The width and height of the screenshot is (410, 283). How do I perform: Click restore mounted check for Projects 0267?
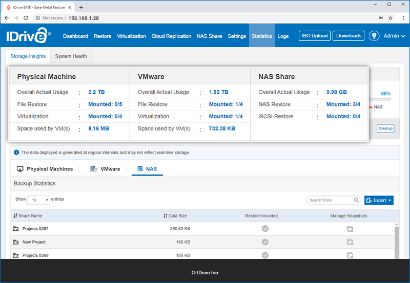pos(265,229)
